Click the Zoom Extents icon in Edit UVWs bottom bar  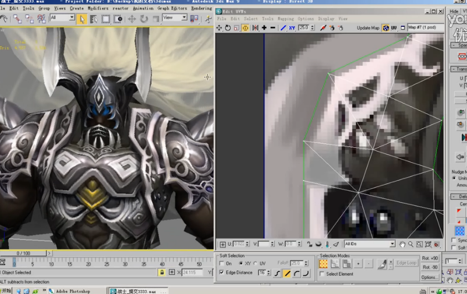428,244
